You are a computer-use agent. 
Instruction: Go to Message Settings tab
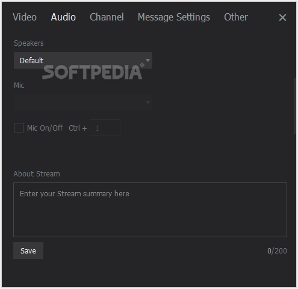click(x=174, y=17)
